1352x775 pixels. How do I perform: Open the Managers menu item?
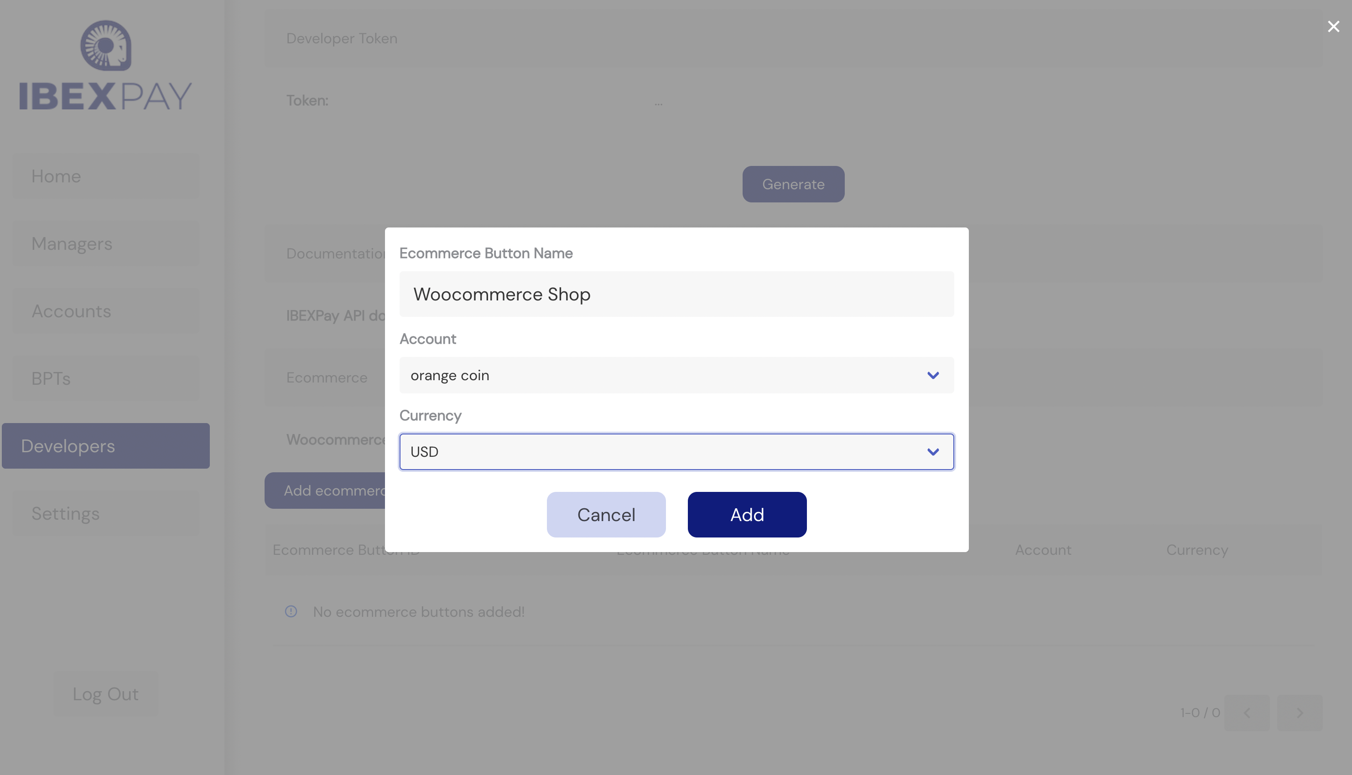[105, 244]
